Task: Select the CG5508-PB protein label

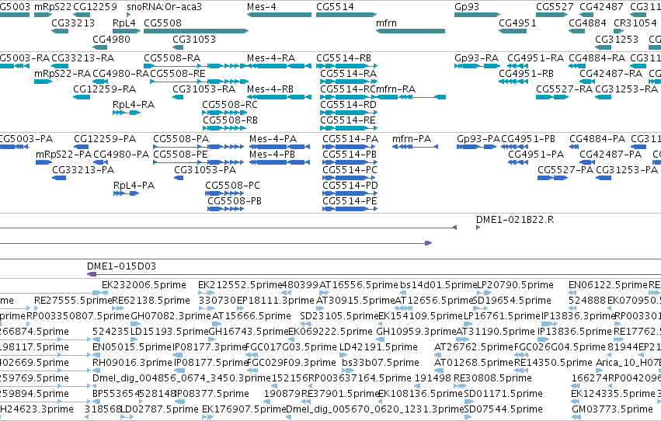Action: click(235, 201)
